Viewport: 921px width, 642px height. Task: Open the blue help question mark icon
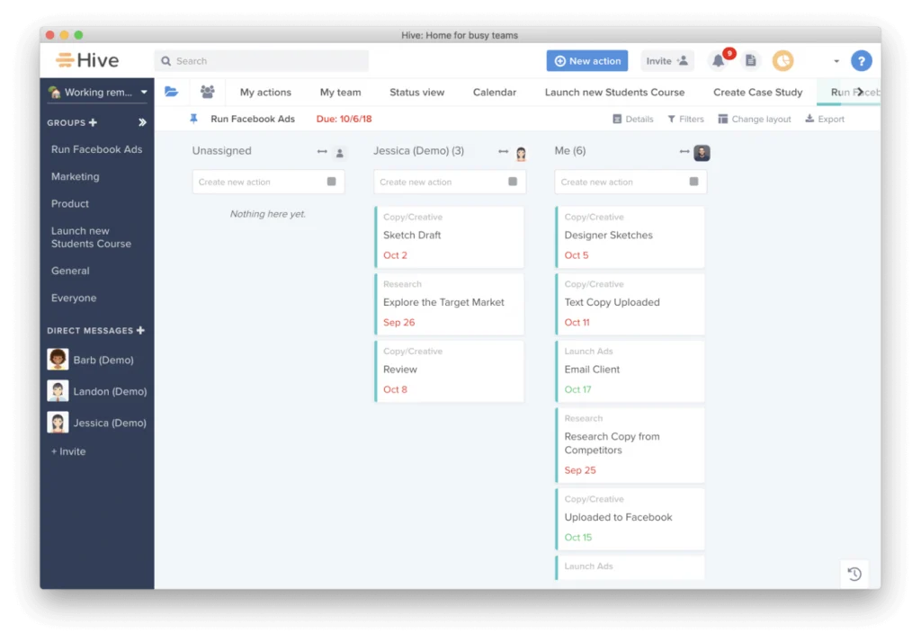tap(861, 61)
